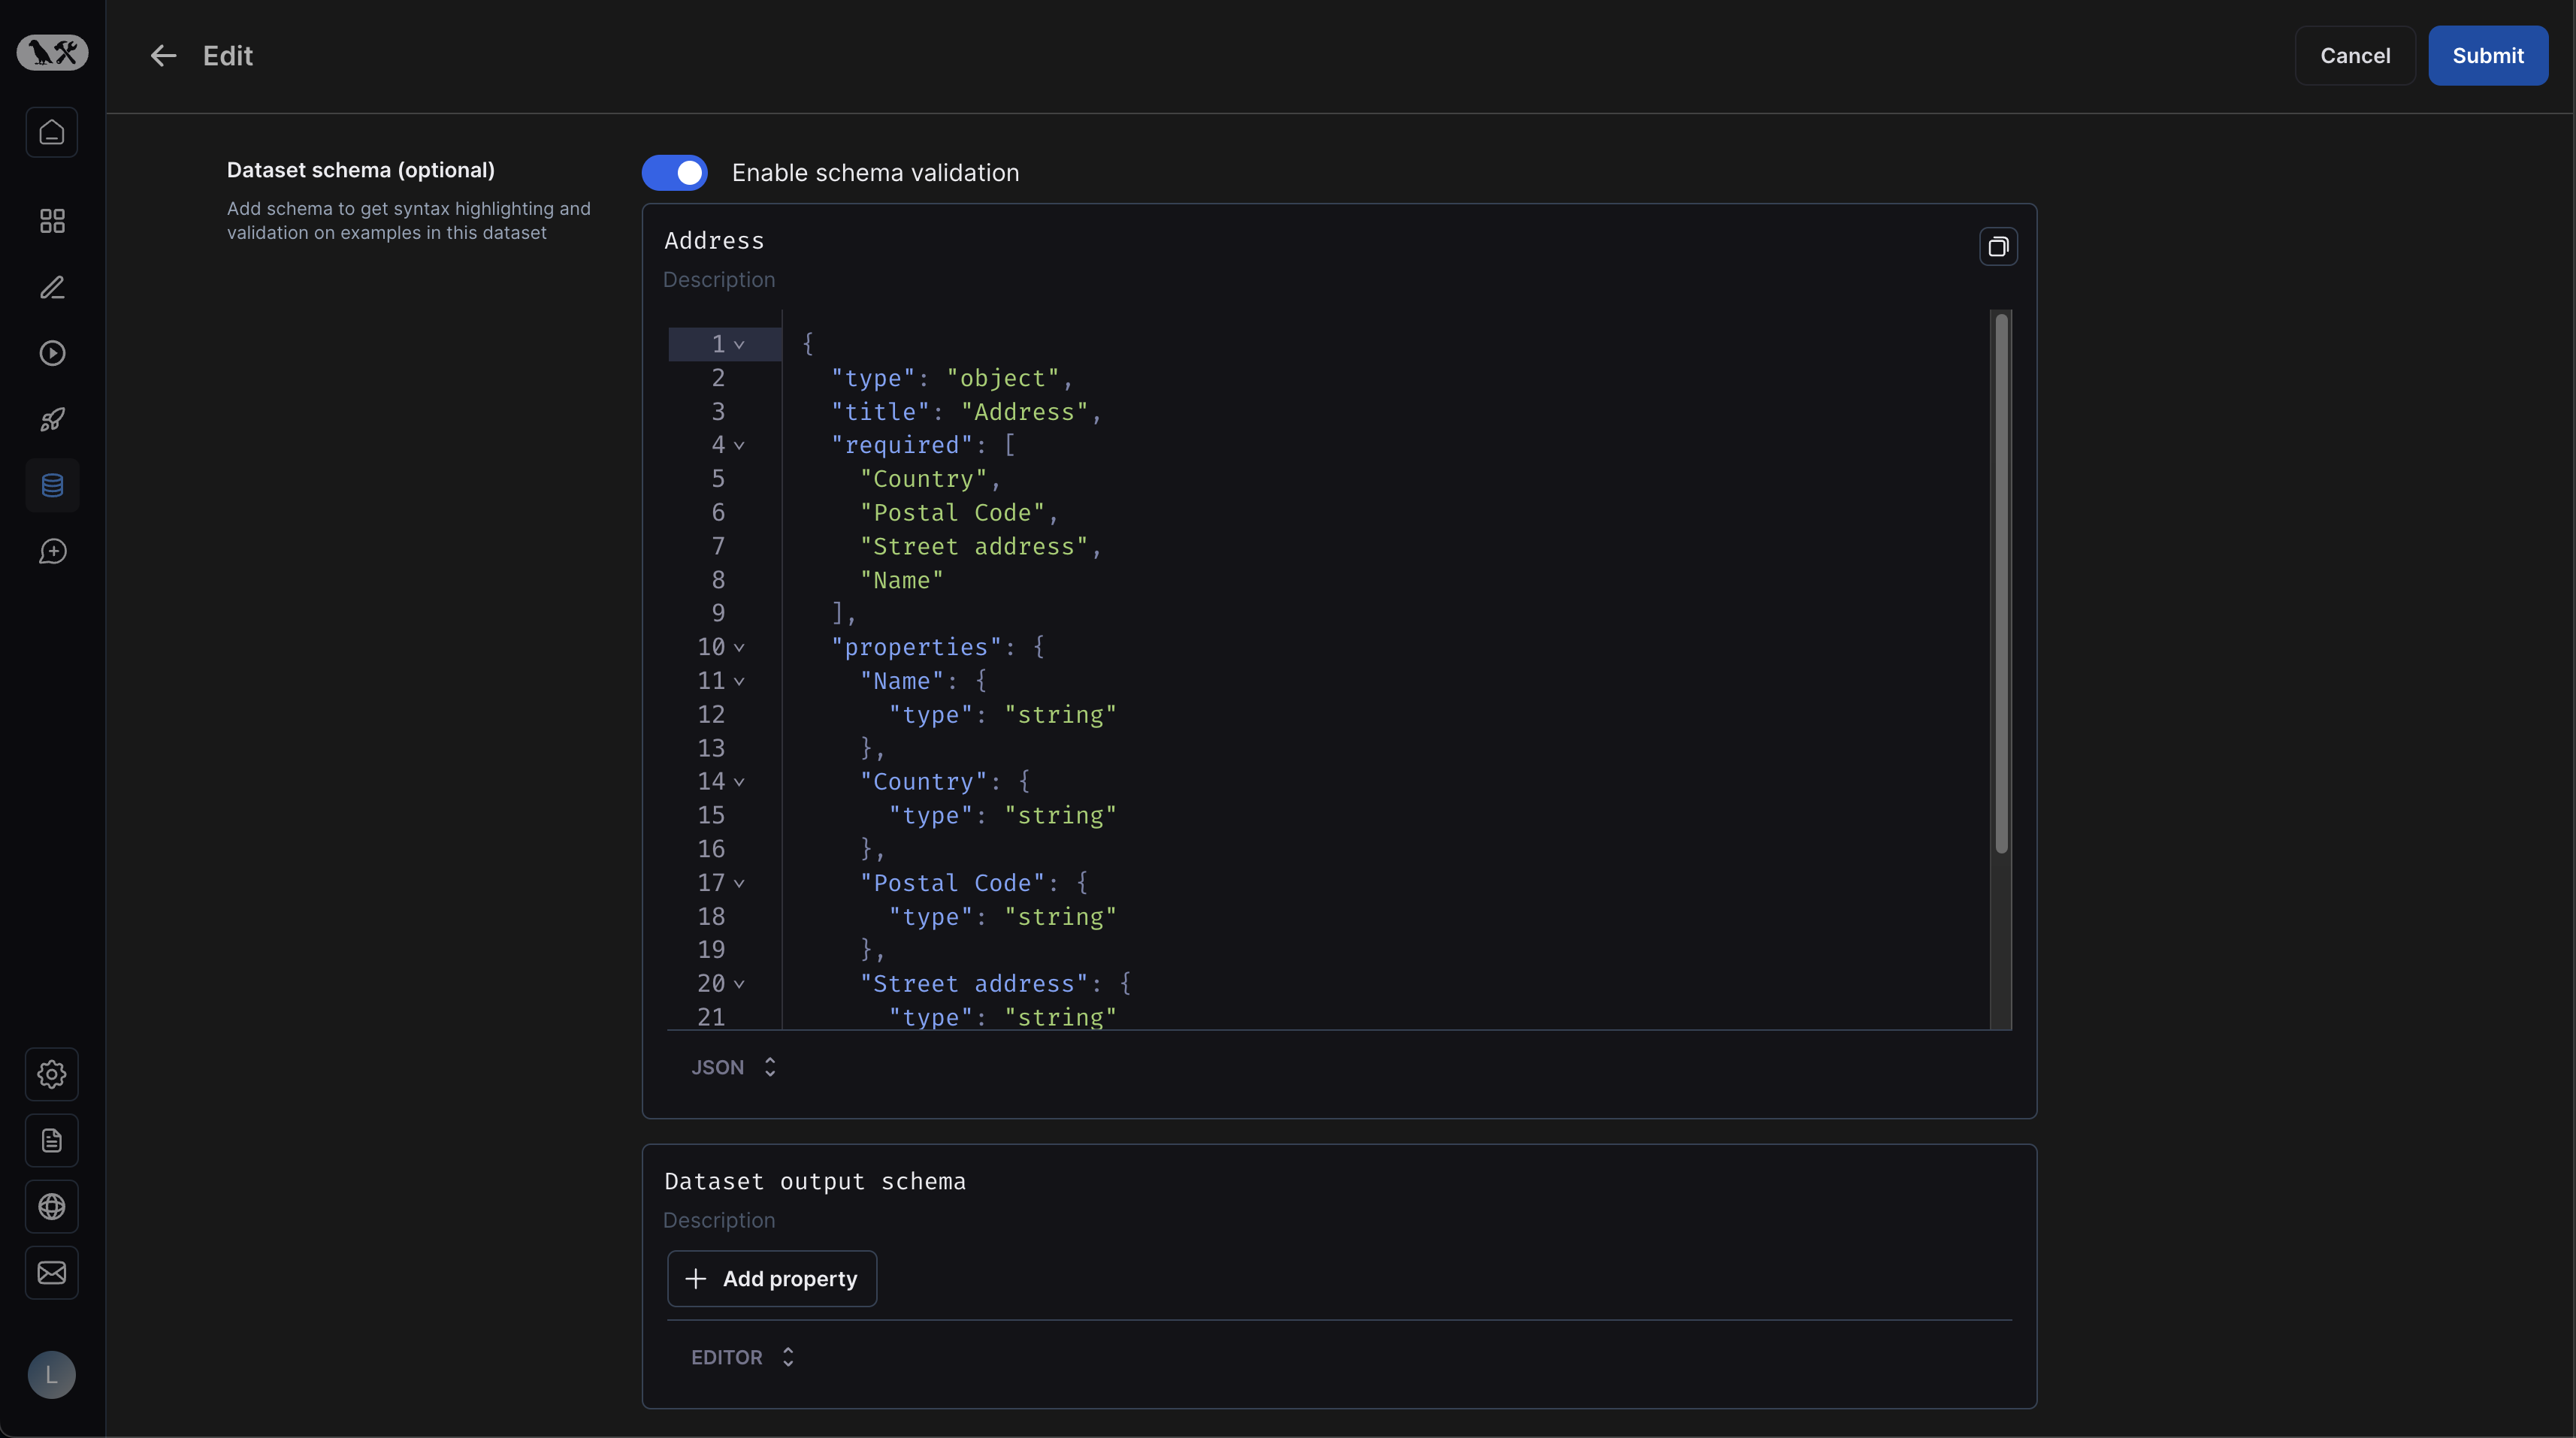Click the LangSmith logo icon
The image size is (2576, 1438).
[x=52, y=52]
